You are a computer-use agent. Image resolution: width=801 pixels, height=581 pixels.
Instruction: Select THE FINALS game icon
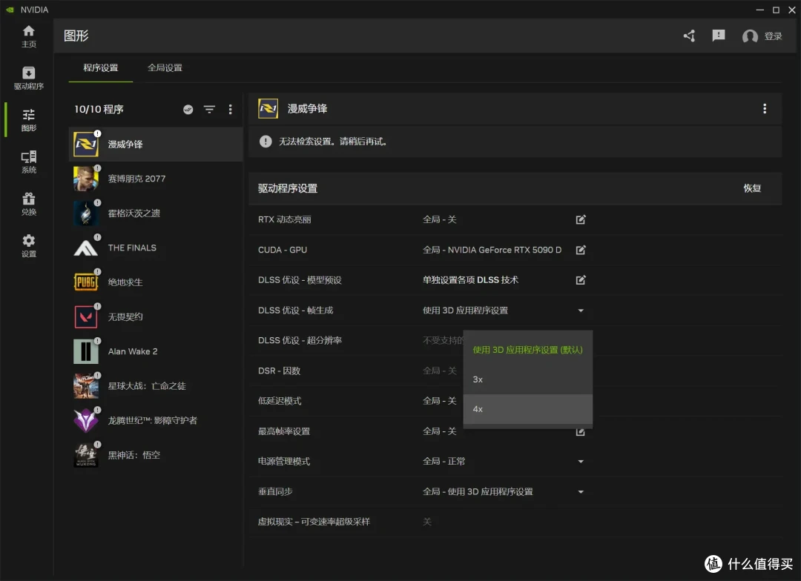[x=86, y=248]
